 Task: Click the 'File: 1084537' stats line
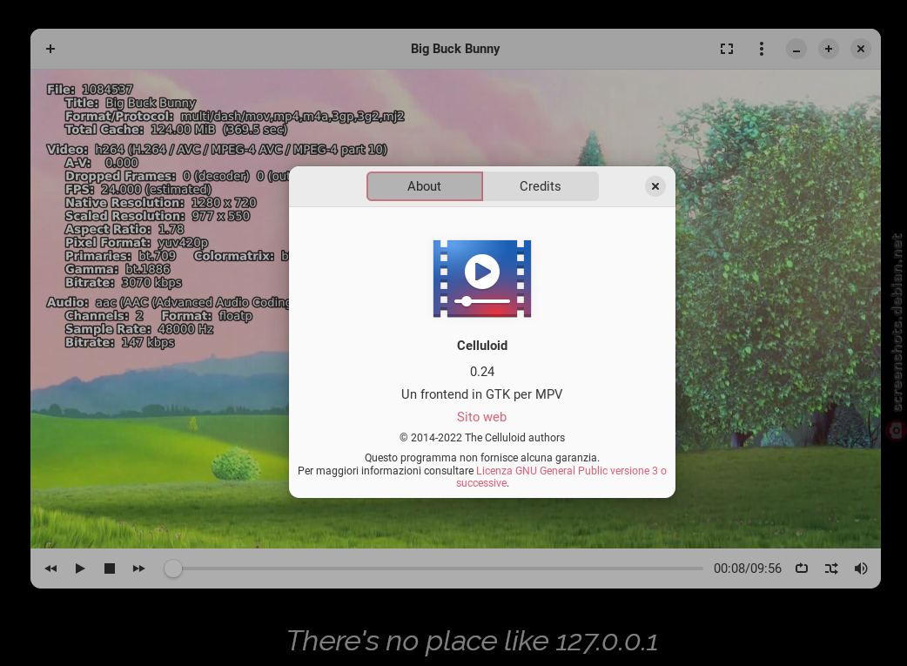coord(90,89)
